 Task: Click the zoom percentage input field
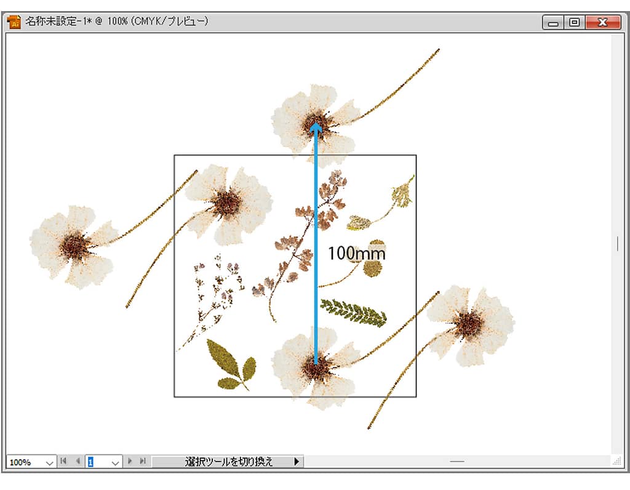click(23, 462)
